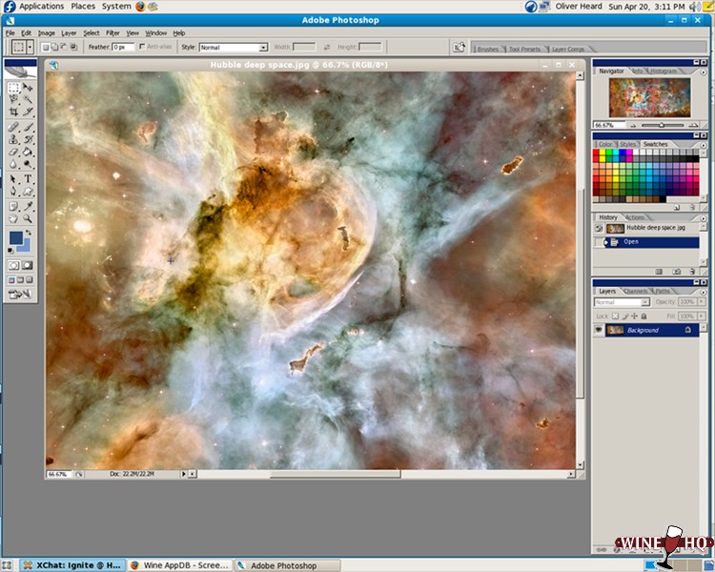
Task: Toggle Background layer visibility eye
Action: pyautogui.click(x=599, y=330)
